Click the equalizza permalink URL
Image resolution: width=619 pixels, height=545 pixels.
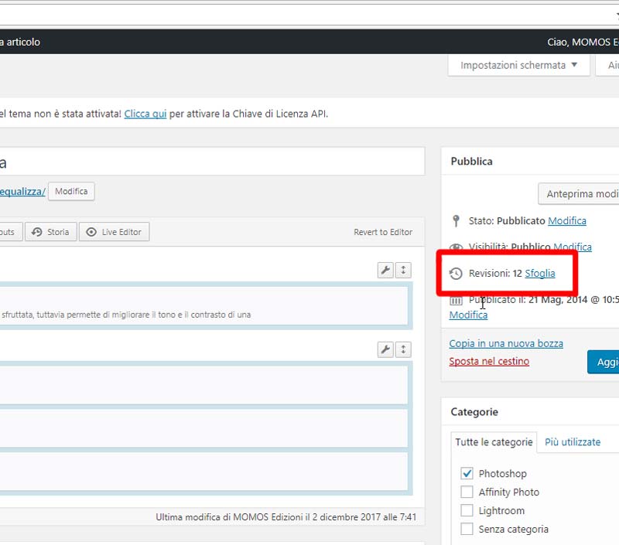(22, 192)
